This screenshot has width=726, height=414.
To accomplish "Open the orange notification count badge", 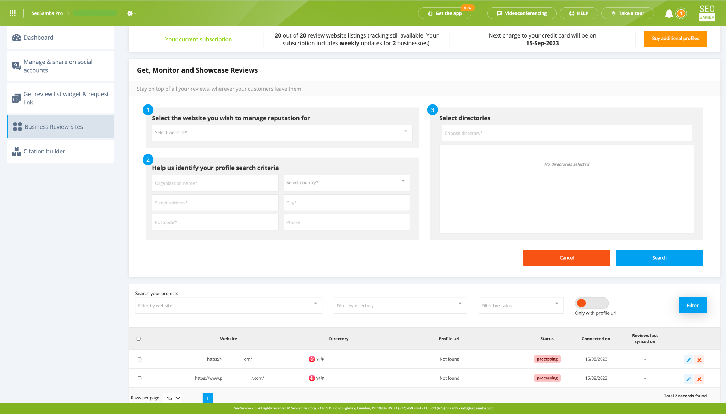I will [681, 13].
